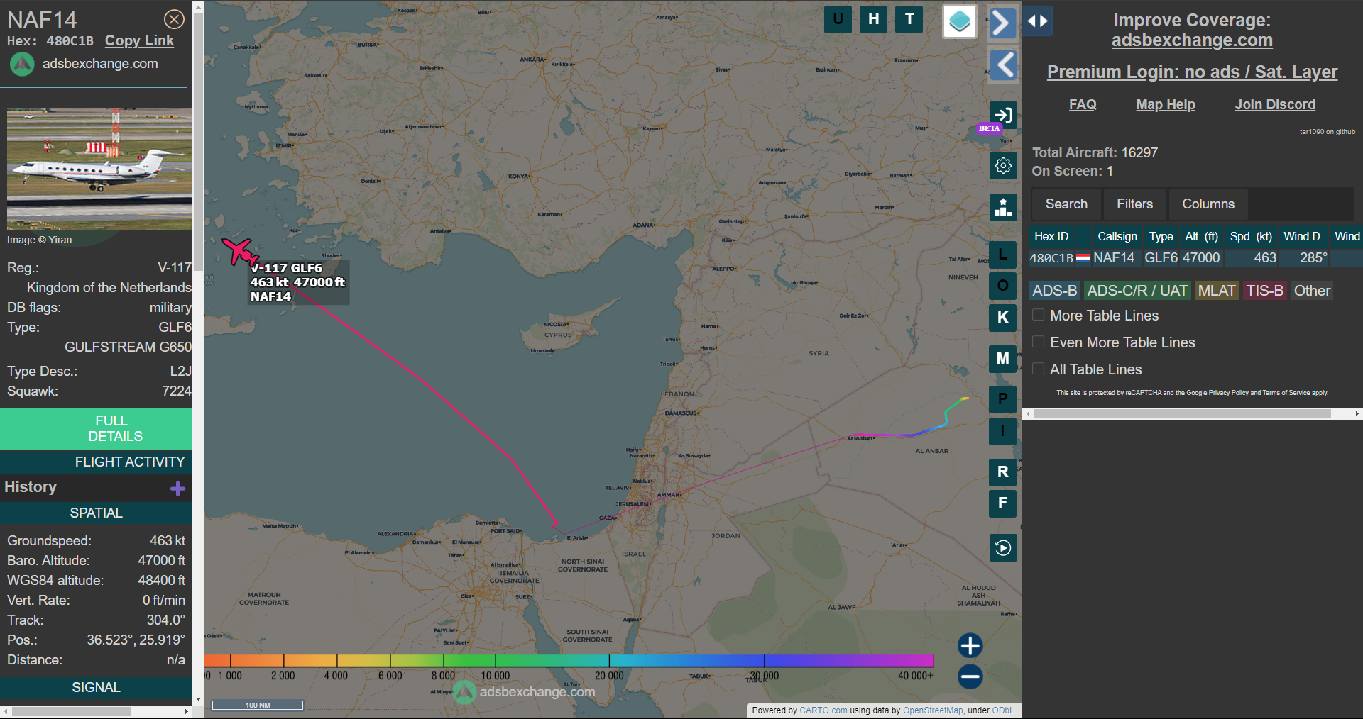
Task: Click the info panel vertical scrollbar
Action: tap(198, 142)
